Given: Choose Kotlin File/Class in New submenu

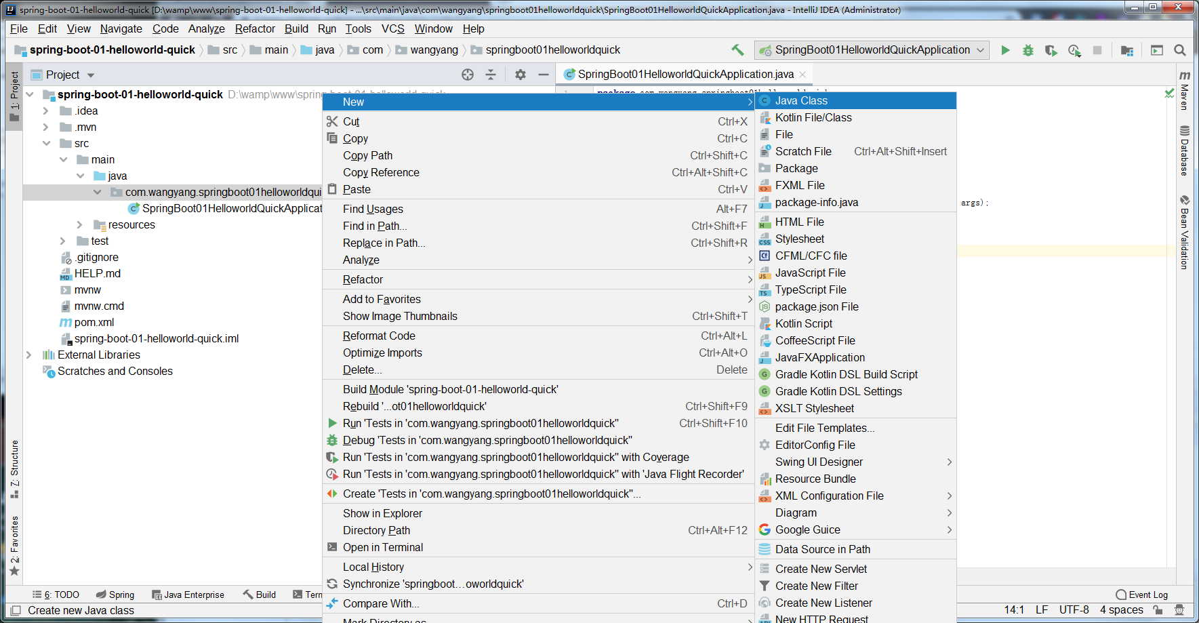Looking at the screenshot, I should pos(855,117).
